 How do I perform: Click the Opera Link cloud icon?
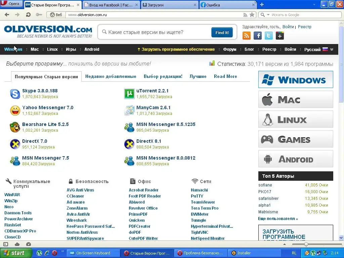[17, 244]
